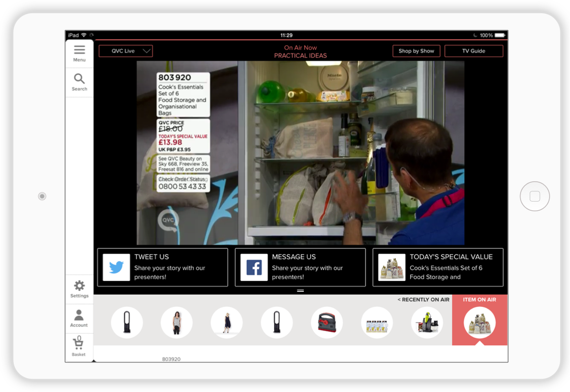Expand the QVC Live channel dropdown
The image size is (570, 392).
pyautogui.click(x=125, y=51)
